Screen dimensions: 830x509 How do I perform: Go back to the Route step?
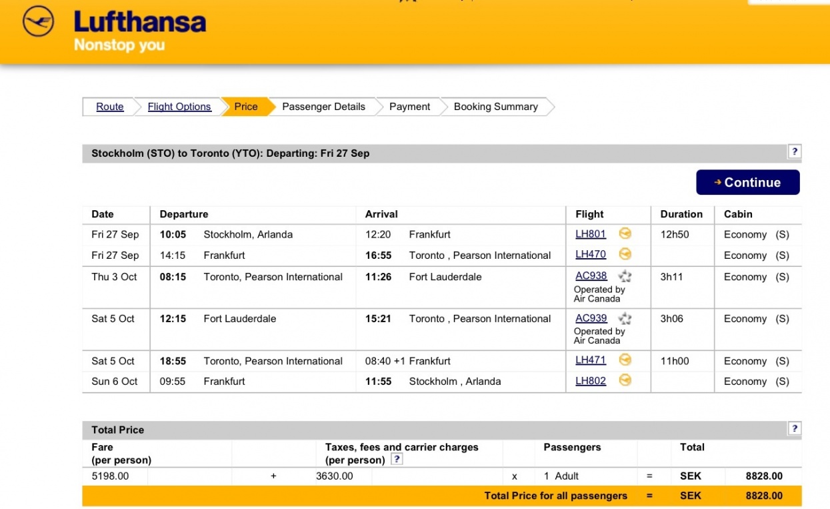tap(110, 107)
